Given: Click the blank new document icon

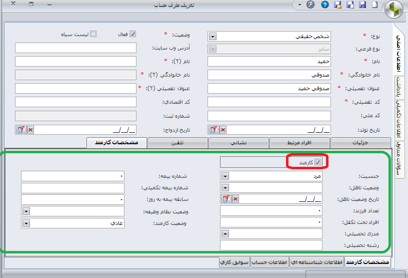Looking at the screenshot, I should pyautogui.click(x=374, y=5).
